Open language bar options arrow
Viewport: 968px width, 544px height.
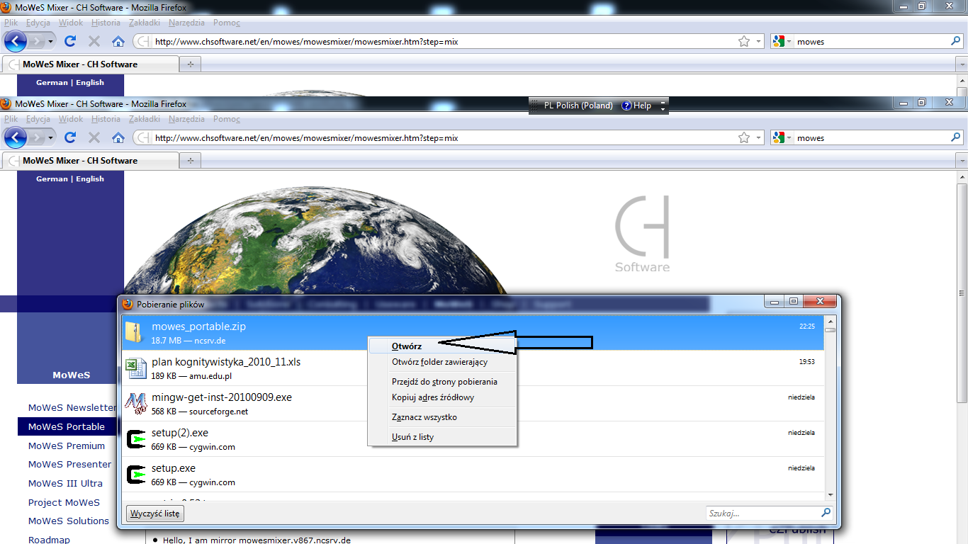pos(663,109)
